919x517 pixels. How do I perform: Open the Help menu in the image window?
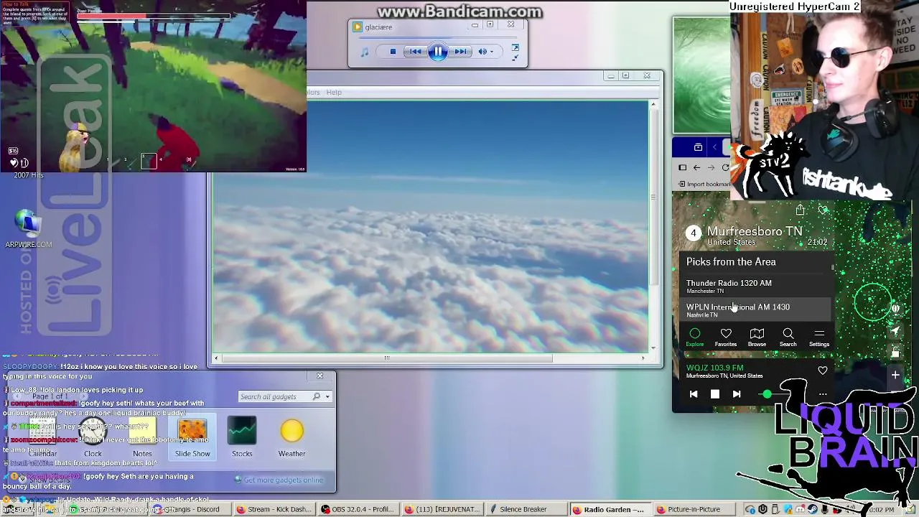click(334, 92)
